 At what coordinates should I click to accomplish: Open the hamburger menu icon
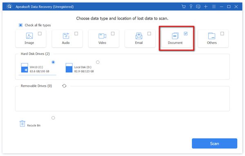point(214,7)
